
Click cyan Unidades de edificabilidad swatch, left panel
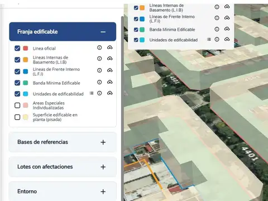(x=26, y=94)
